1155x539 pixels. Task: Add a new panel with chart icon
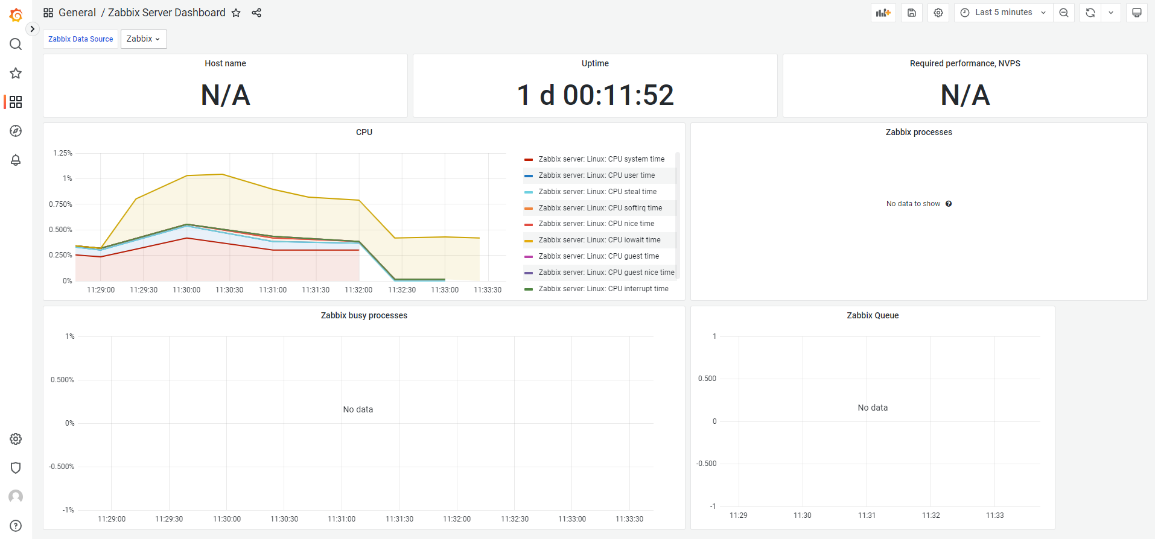883,13
